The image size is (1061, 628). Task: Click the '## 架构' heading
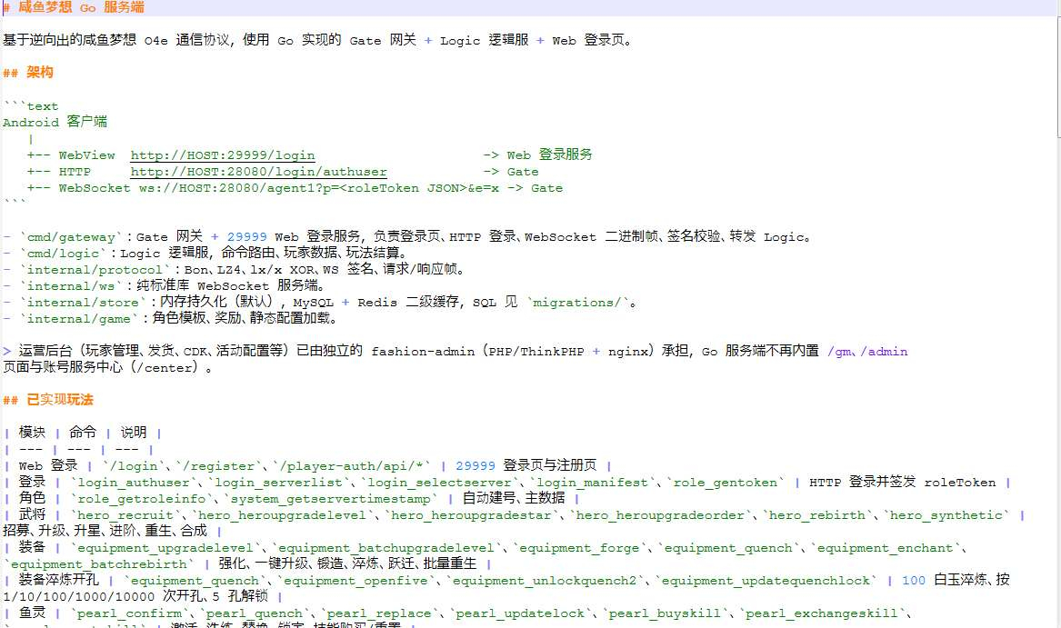pyautogui.click(x=28, y=73)
